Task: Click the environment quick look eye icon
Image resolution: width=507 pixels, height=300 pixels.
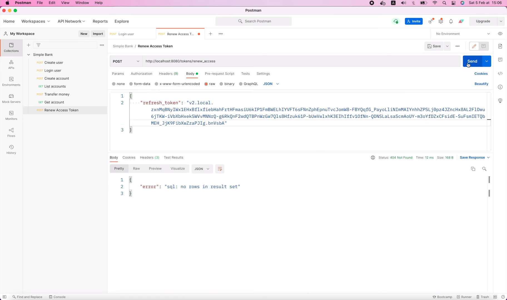Action: click(500, 34)
